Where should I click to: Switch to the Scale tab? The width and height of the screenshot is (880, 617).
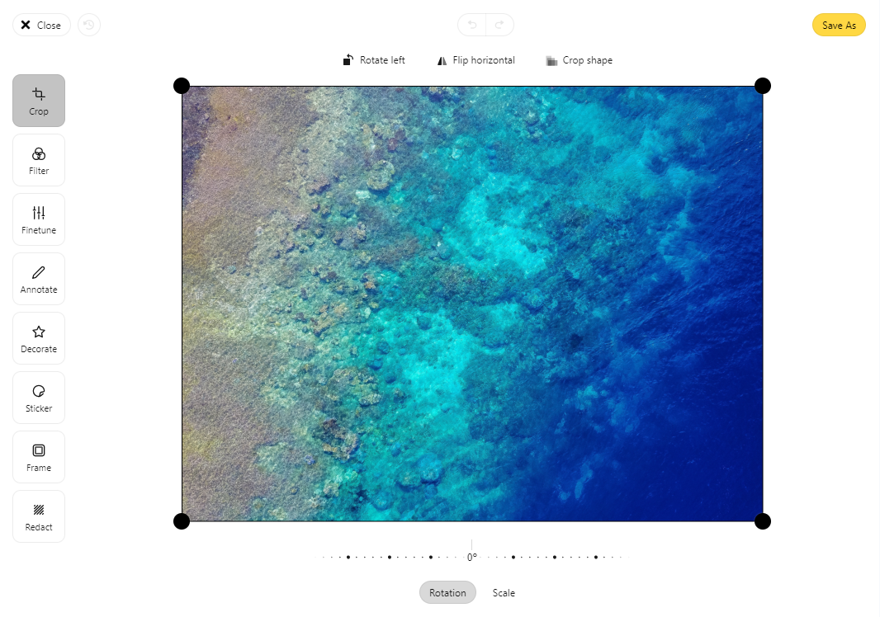(x=504, y=592)
